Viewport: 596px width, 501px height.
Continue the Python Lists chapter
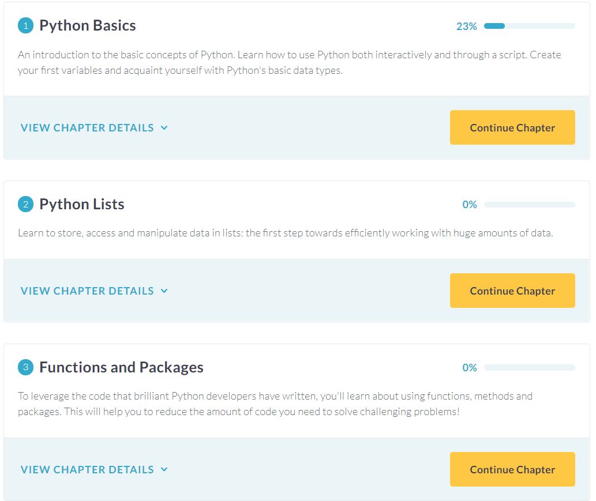[512, 291]
